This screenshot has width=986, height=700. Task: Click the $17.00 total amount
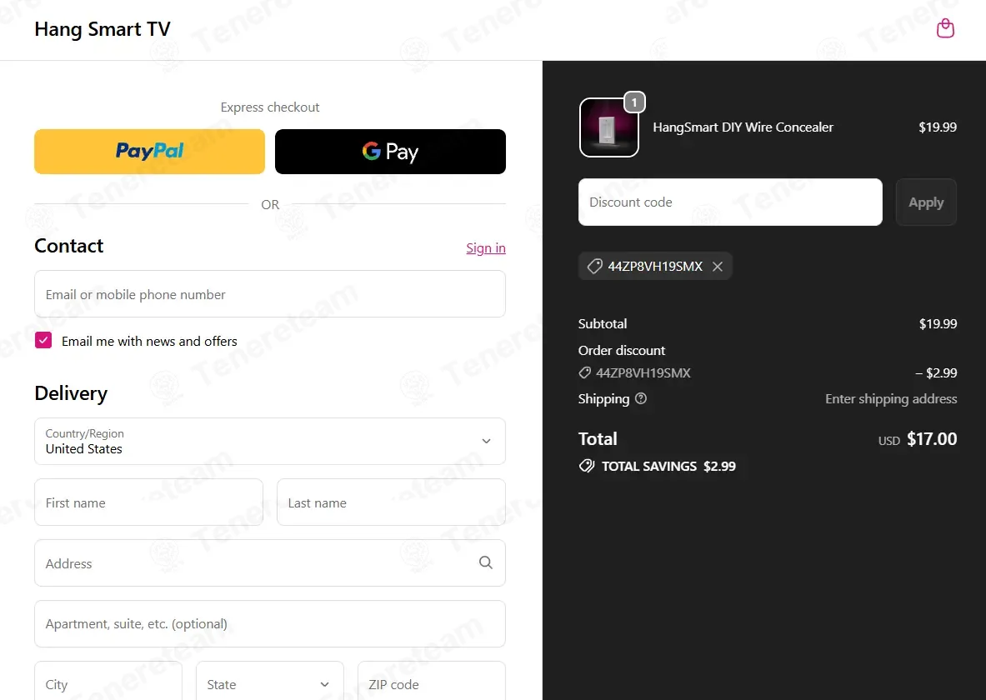click(932, 439)
